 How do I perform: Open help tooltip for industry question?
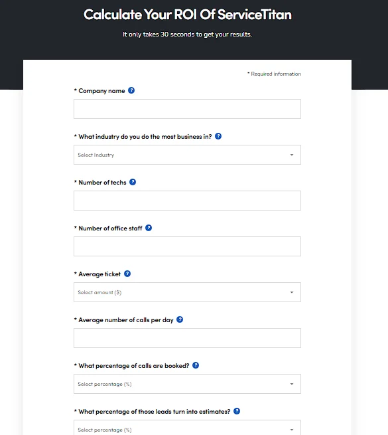[218, 136]
